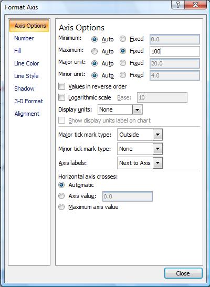Switch to the Line Color category
This screenshot has height=287, width=210.
26,63
